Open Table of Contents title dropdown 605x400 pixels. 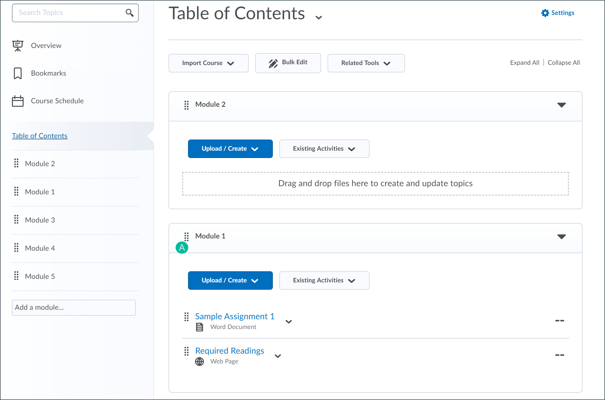pyautogui.click(x=319, y=17)
